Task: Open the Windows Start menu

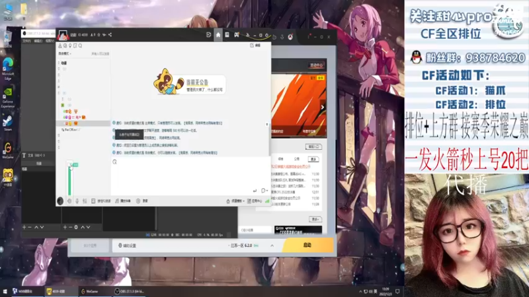Action: tap(5, 291)
